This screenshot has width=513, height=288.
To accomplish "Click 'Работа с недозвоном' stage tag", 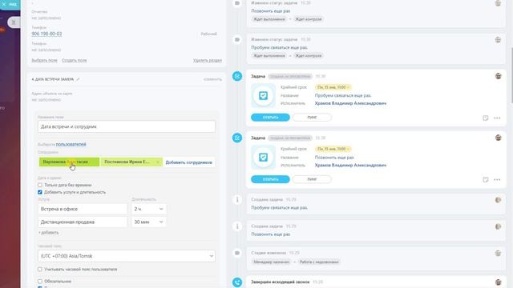I will pos(319,262).
